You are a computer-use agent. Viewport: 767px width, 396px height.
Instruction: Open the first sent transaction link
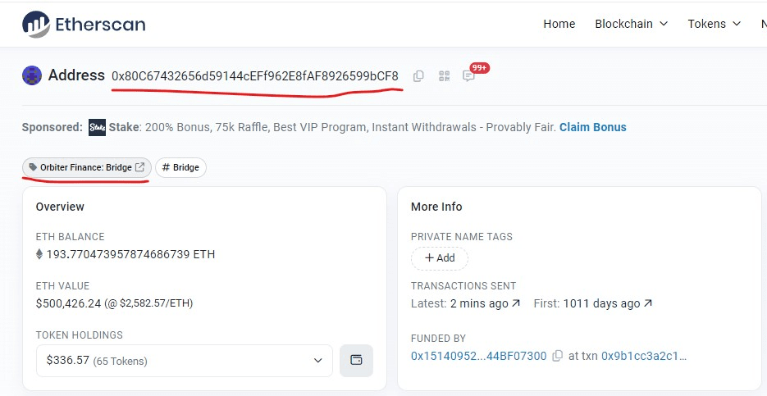point(608,303)
